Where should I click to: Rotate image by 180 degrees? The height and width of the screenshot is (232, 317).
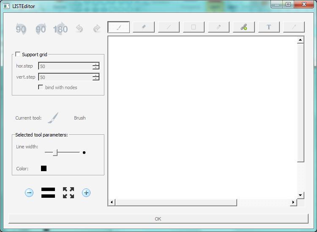pos(60,29)
